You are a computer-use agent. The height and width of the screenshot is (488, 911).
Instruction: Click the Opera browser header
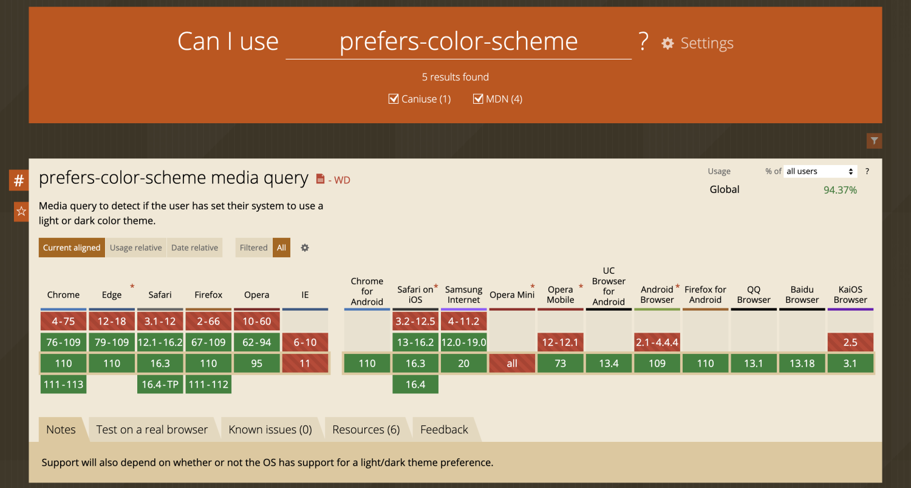257,295
